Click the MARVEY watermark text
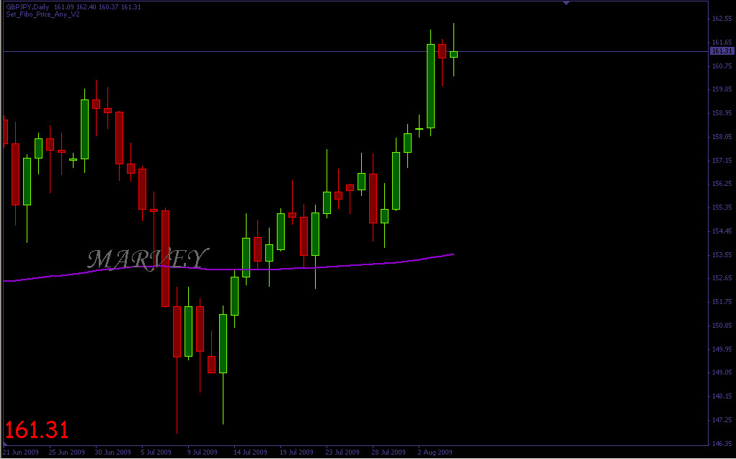Screen dimensions: 736x459 [147, 259]
